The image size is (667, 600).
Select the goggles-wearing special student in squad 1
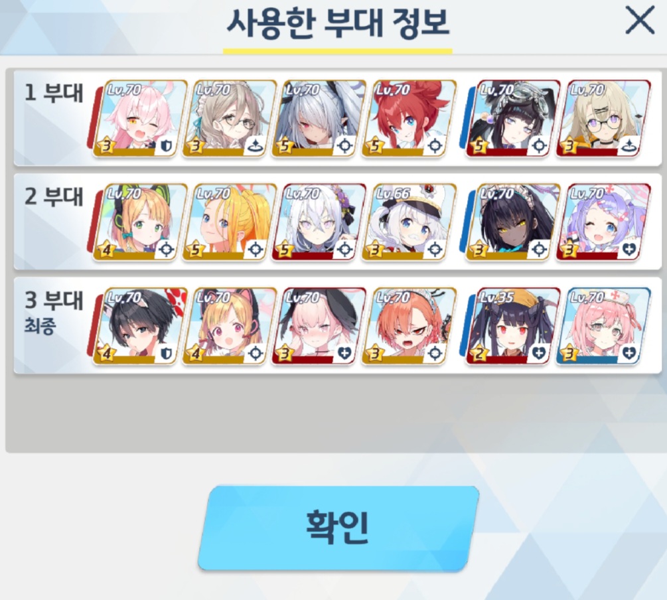pyautogui.click(x=513, y=118)
